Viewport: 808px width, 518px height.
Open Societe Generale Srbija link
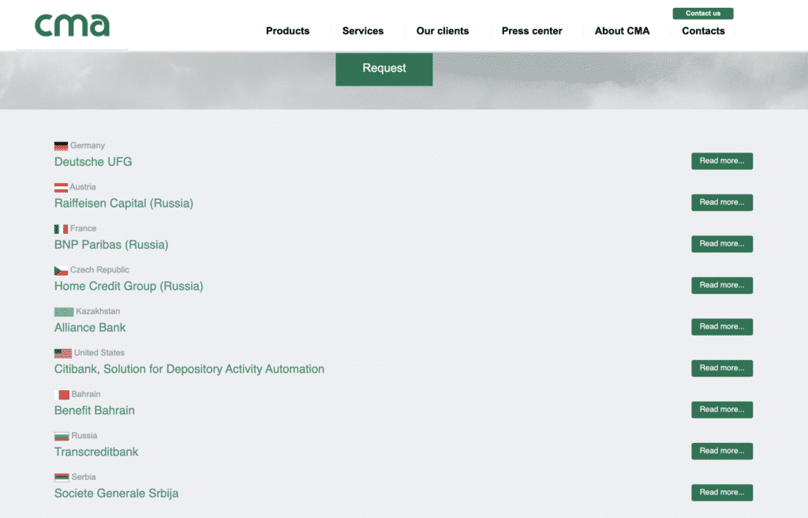click(x=117, y=494)
